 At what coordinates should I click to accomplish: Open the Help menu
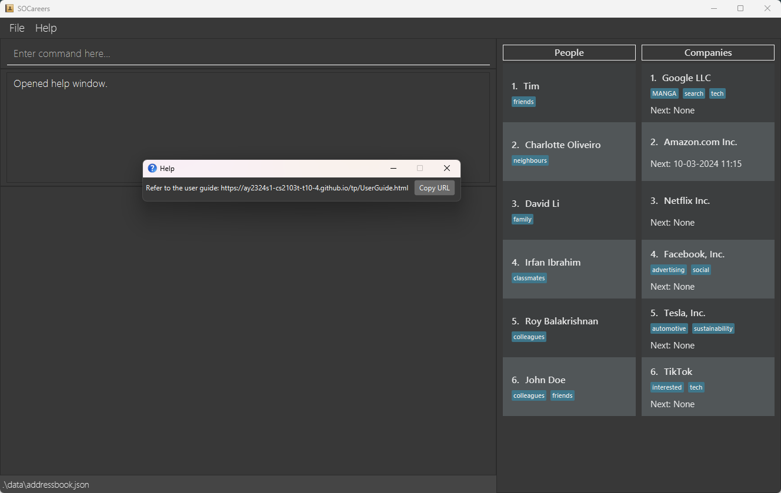[46, 28]
